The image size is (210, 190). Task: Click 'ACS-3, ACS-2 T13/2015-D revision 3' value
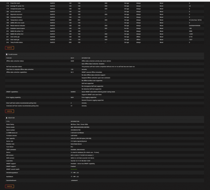click(x=82, y=155)
